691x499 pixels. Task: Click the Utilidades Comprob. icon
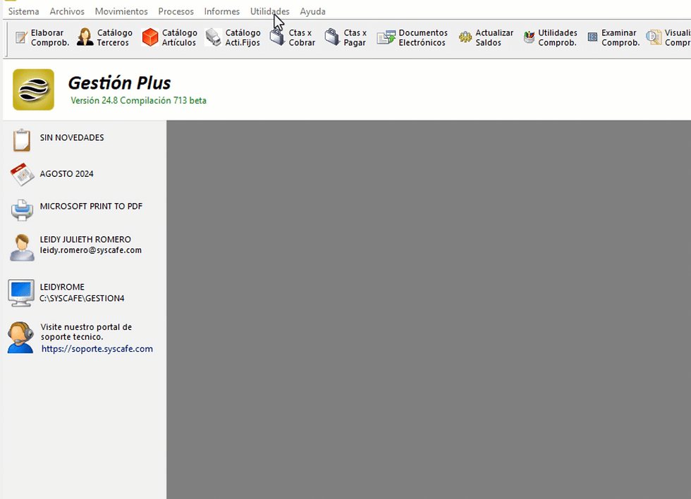[528, 37]
